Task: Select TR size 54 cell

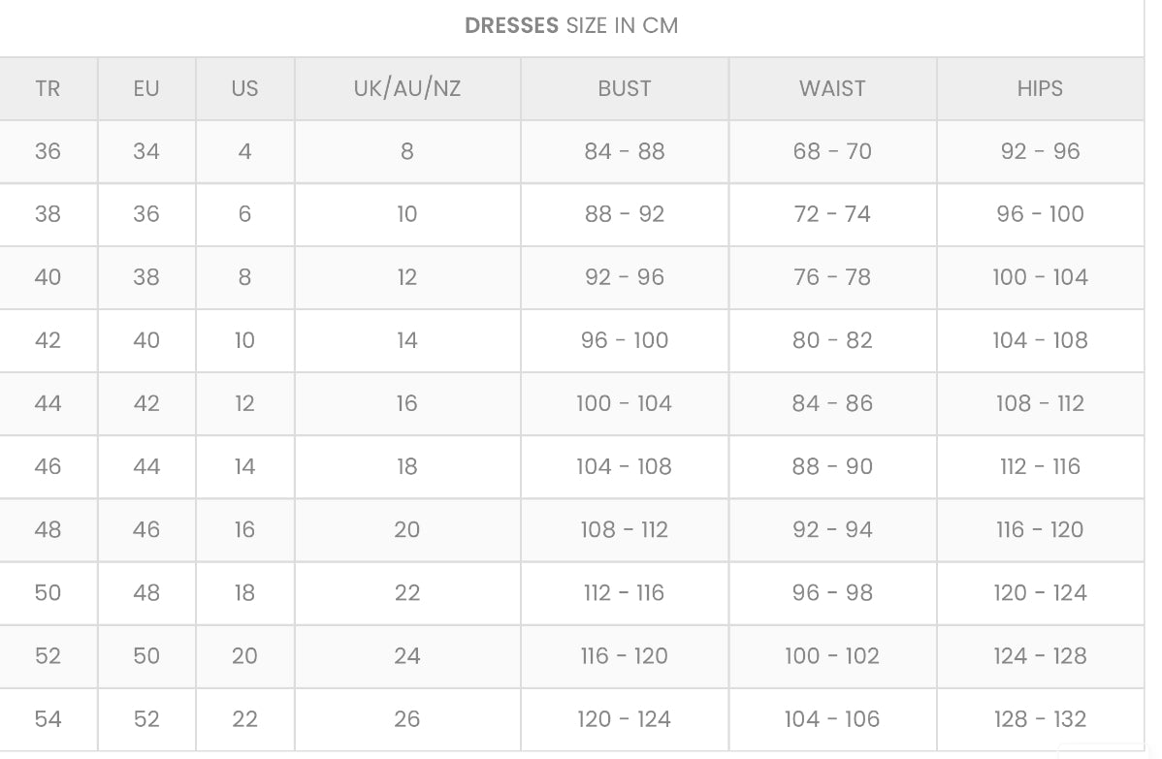Action: click(x=48, y=718)
